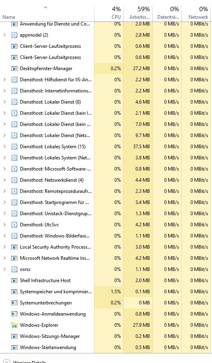Click the Anwendung für Dienste und Co... process icon
This screenshot has height=363, width=212.
[14, 24]
